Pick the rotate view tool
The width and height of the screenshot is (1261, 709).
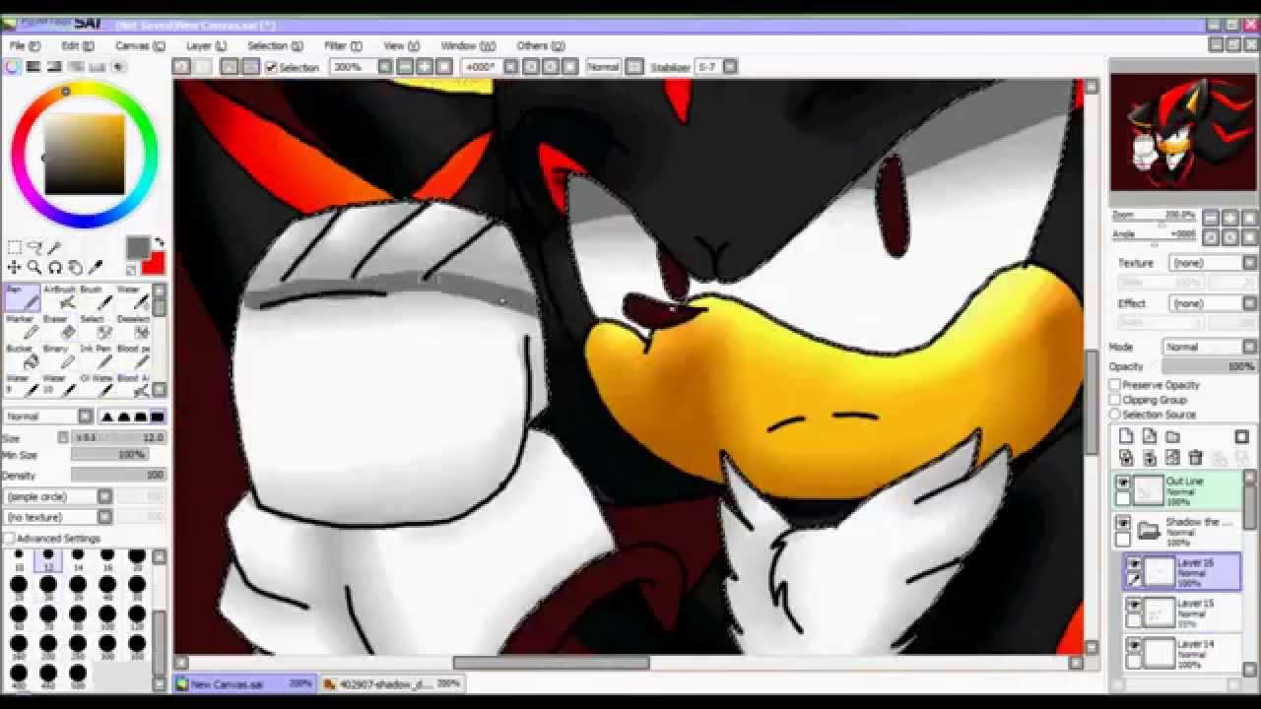(55, 267)
